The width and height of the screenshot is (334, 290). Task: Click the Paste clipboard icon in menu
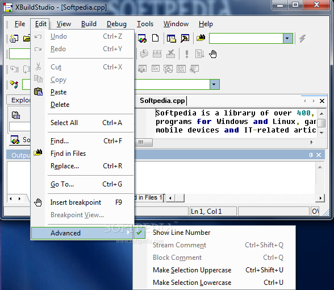point(39,92)
